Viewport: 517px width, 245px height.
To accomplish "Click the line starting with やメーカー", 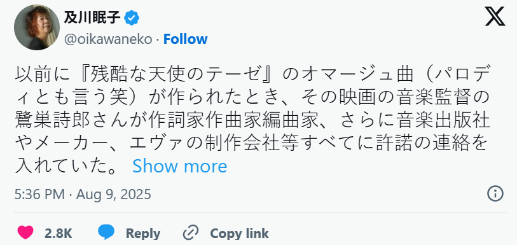I will point(251,143).
